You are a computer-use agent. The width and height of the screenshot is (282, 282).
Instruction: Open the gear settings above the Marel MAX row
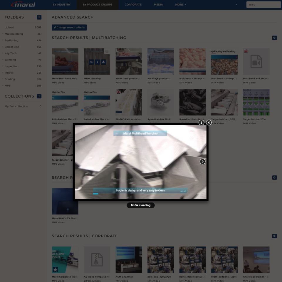tap(274, 178)
